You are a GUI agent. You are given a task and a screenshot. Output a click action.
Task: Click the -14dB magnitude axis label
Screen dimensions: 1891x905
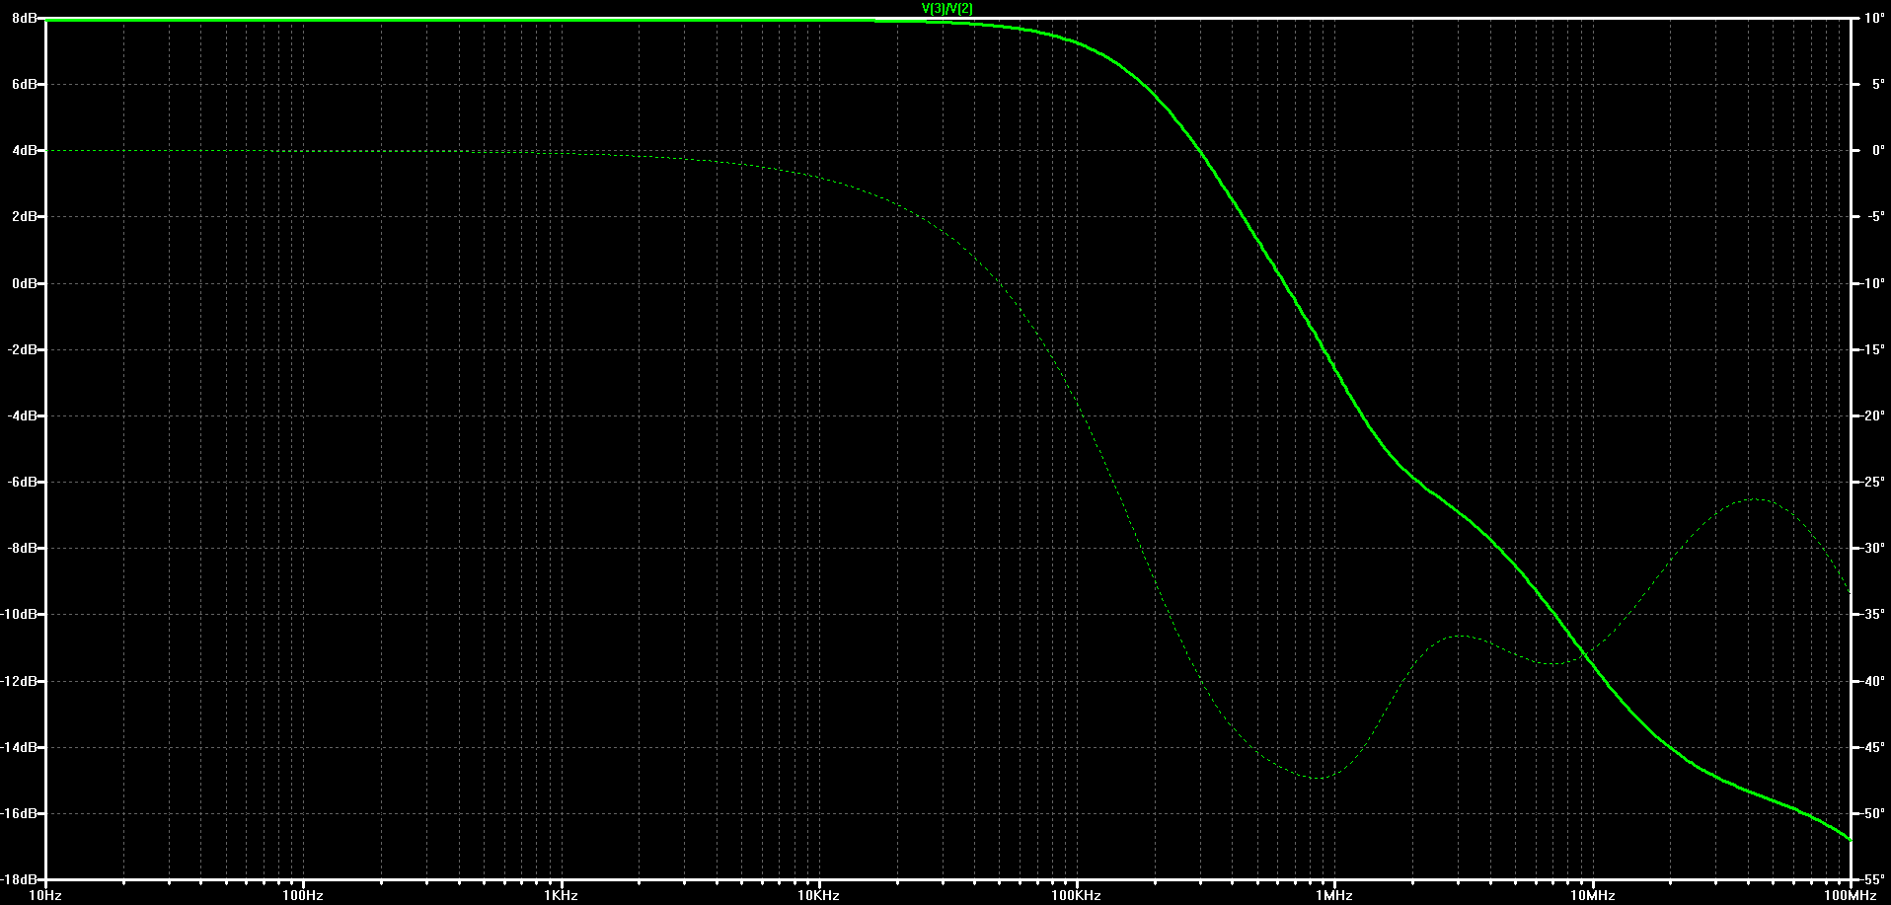tap(20, 747)
